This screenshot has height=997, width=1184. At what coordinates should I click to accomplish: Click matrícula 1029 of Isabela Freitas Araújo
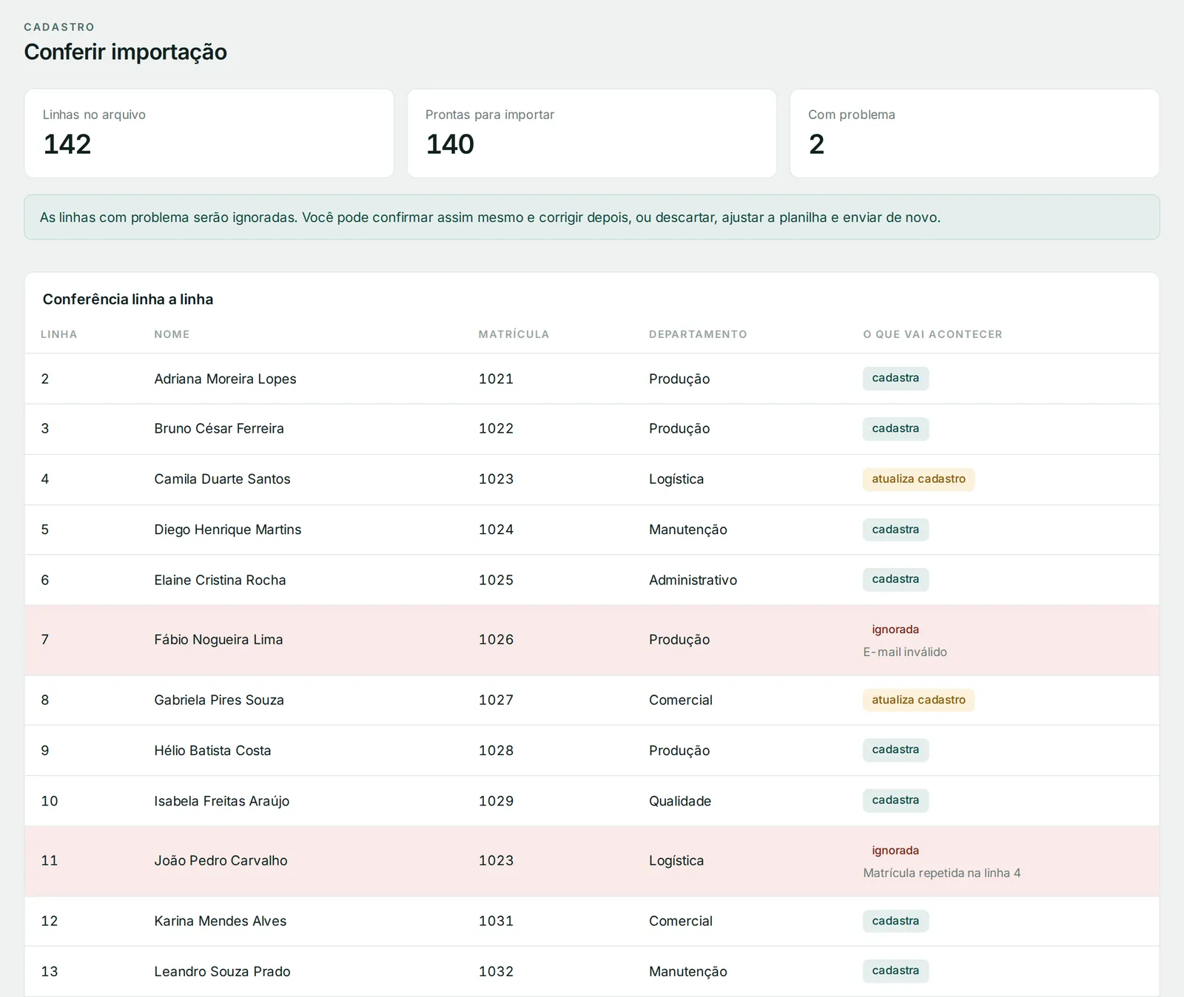coord(496,801)
